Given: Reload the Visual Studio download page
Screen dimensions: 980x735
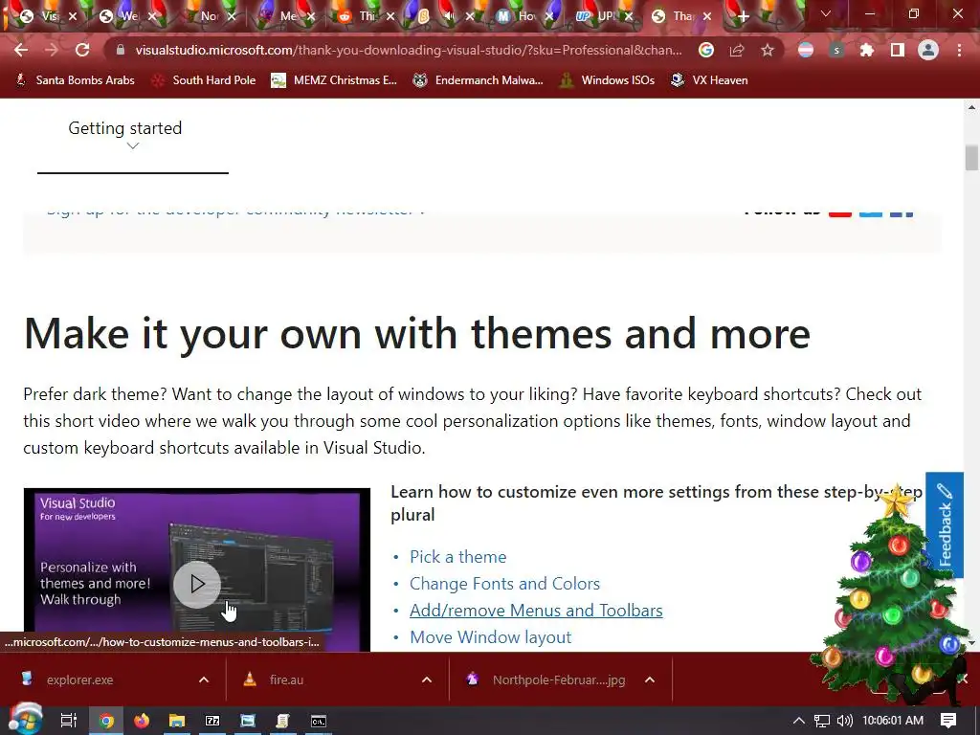Looking at the screenshot, I should click(x=82, y=50).
